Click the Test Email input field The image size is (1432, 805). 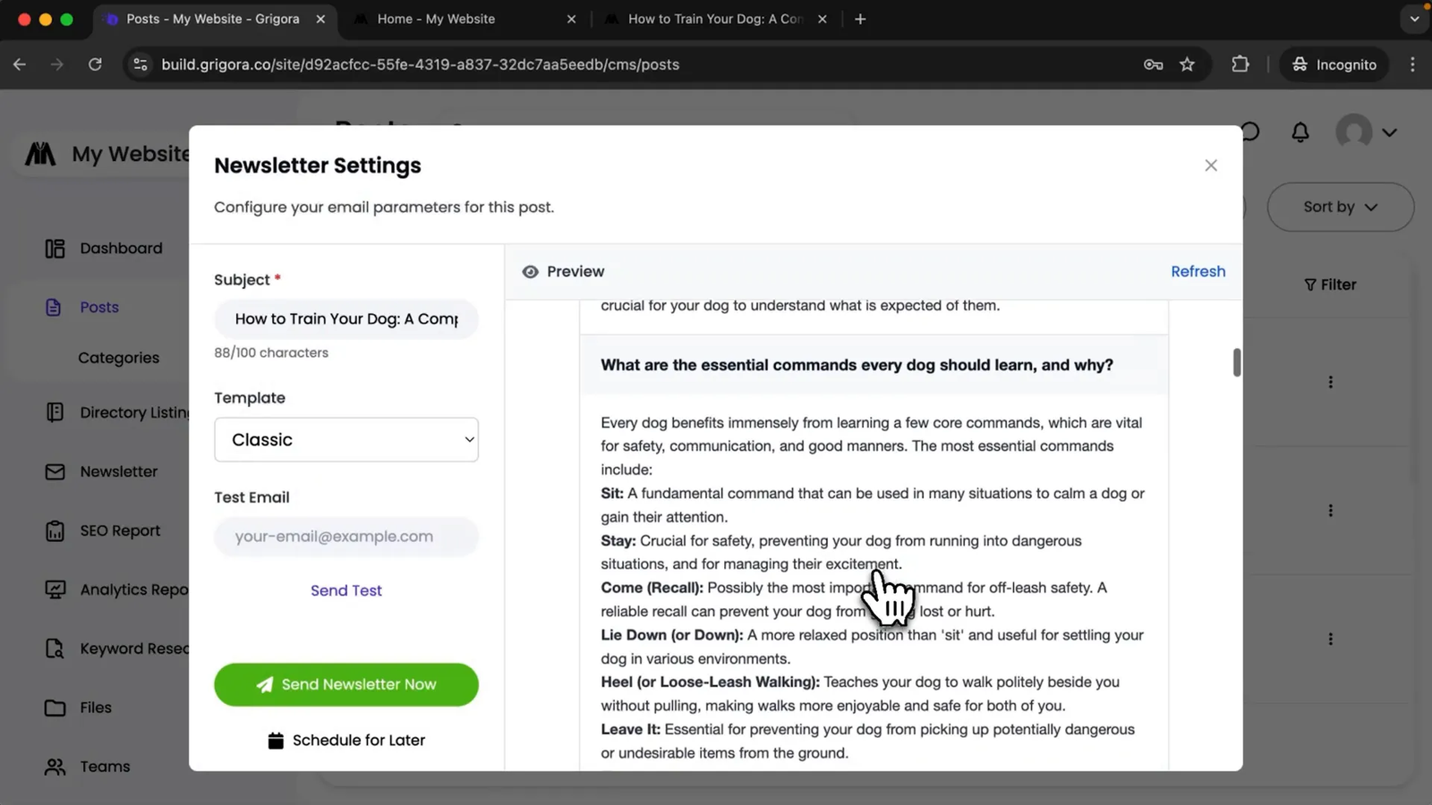(x=345, y=536)
